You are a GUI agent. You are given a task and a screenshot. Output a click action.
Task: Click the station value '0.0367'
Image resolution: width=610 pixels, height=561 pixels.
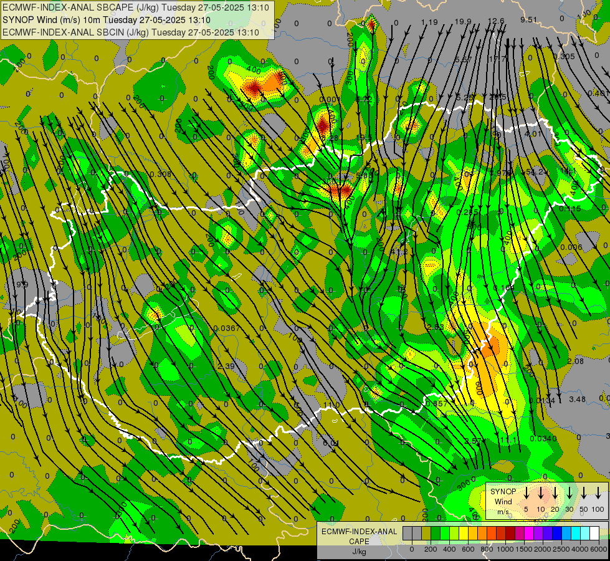pos(227,328)
